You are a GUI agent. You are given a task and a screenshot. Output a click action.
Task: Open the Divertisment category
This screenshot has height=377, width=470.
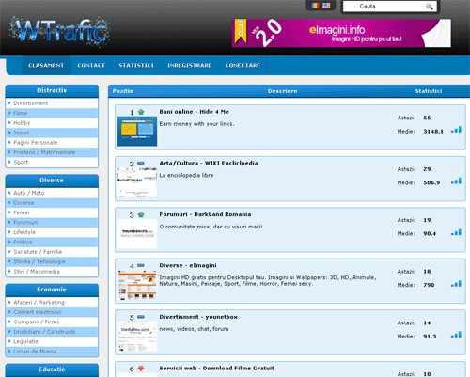52,103
